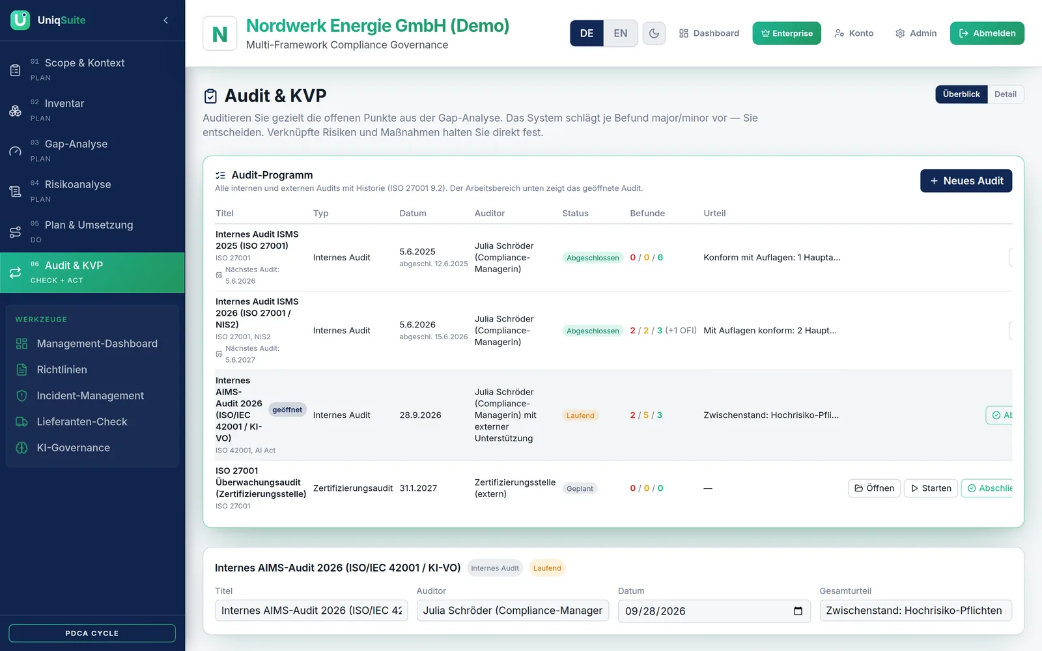This screenshot has width=1042, height=651.
Task: Click the geöffnet badge in the AIMS-Audit row
Action: 287,409
